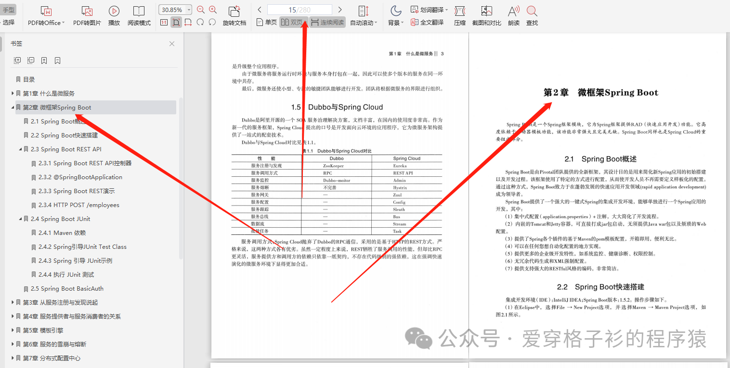Go to the next page arrow
Image resolution: width=730 pixels, height=368 pixels.
(340, 10)
